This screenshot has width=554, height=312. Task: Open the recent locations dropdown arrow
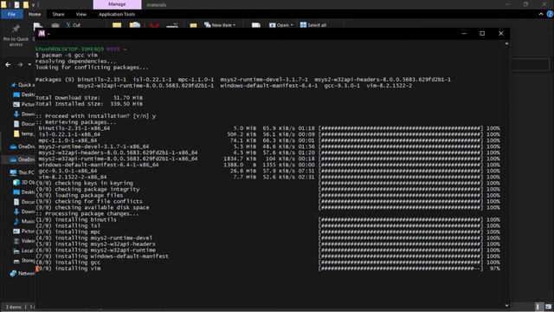click(x=29, y=64)
